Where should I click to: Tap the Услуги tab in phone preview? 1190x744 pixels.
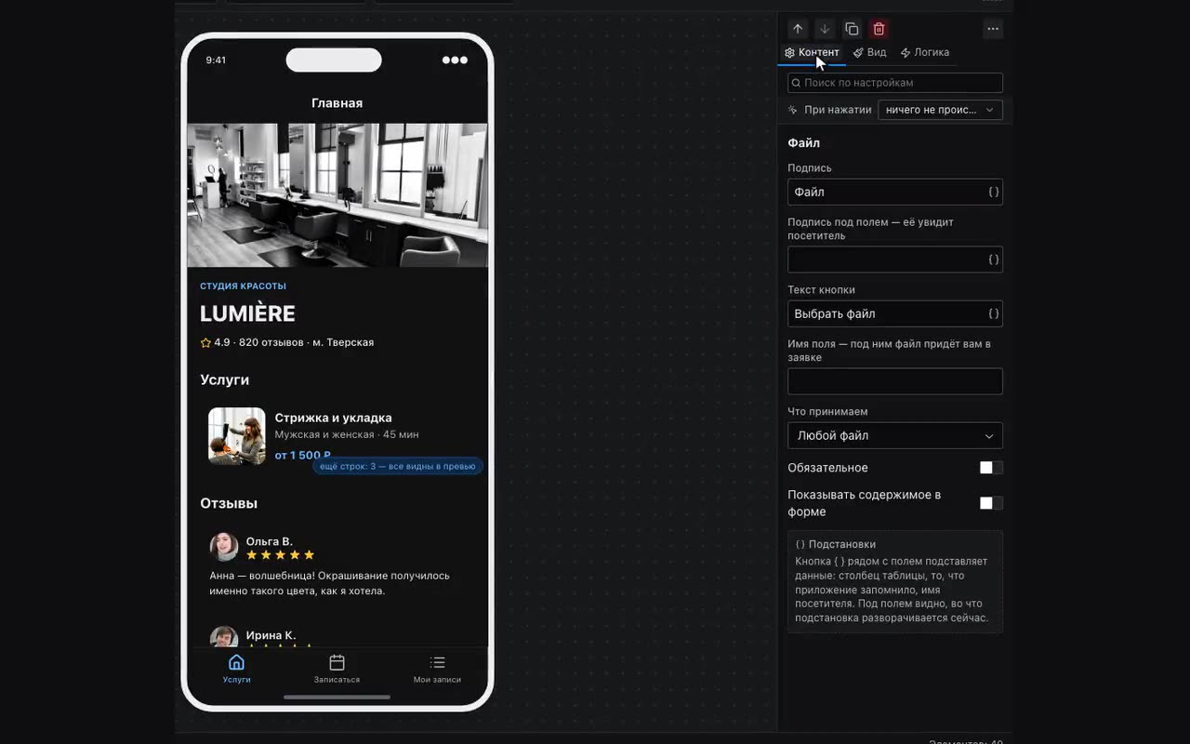pyautogui.click(x=237, y=669)
